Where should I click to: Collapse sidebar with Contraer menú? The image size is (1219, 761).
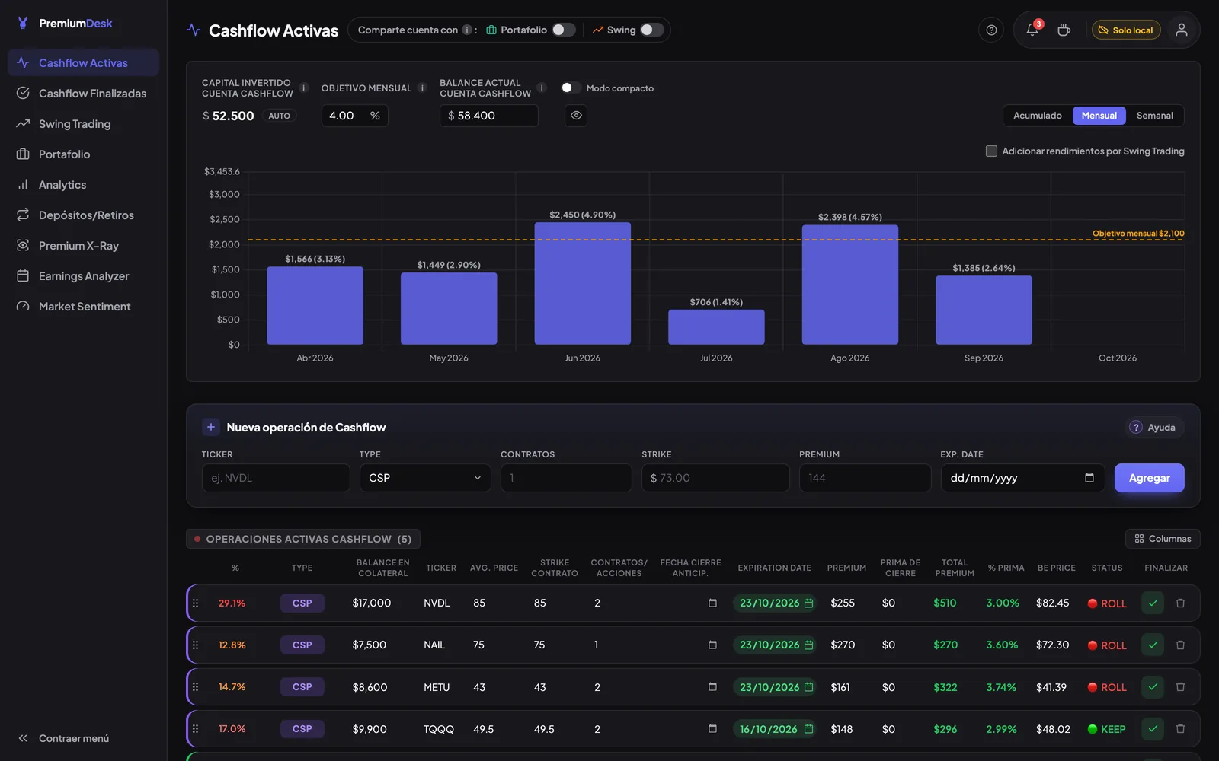(x=64, y=738)
